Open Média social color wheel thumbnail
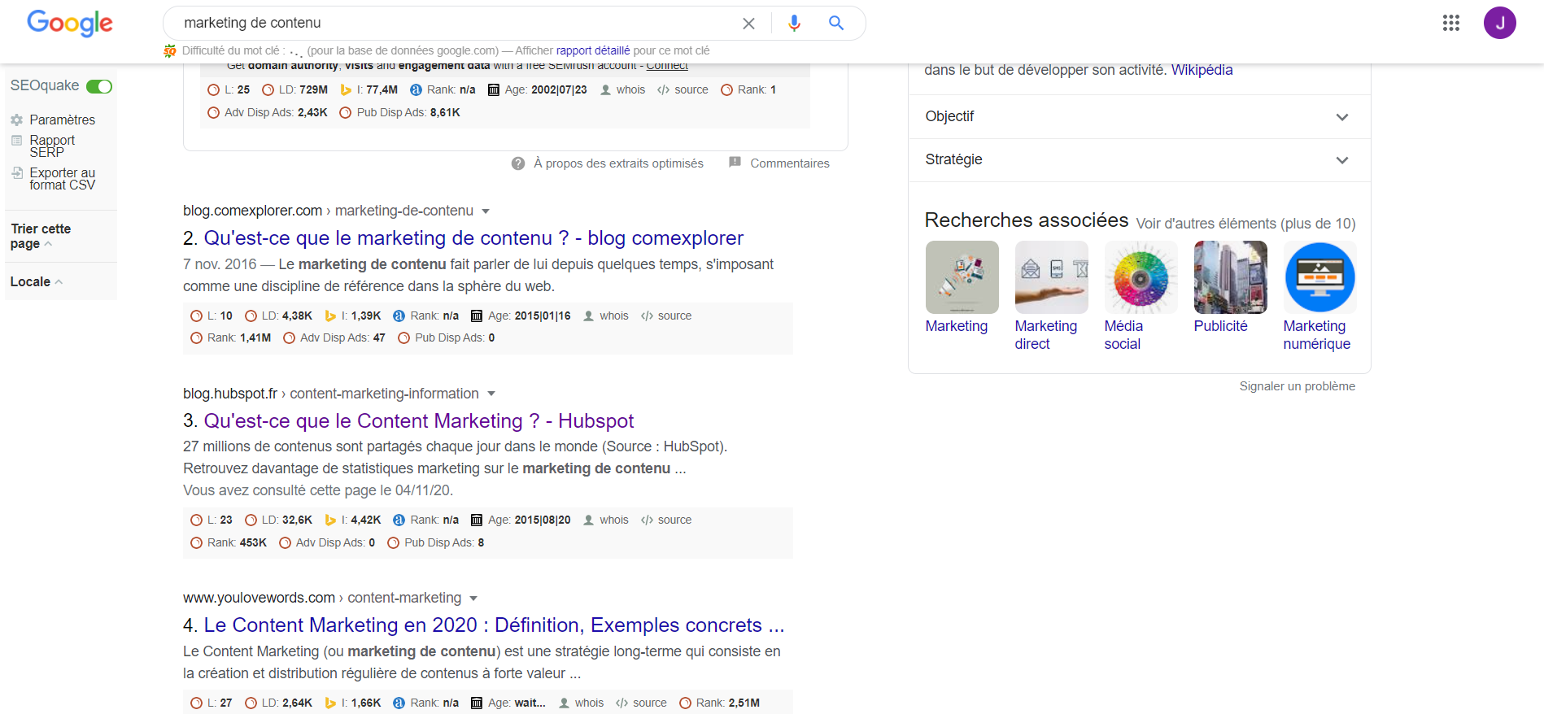 click(1141, 277)
